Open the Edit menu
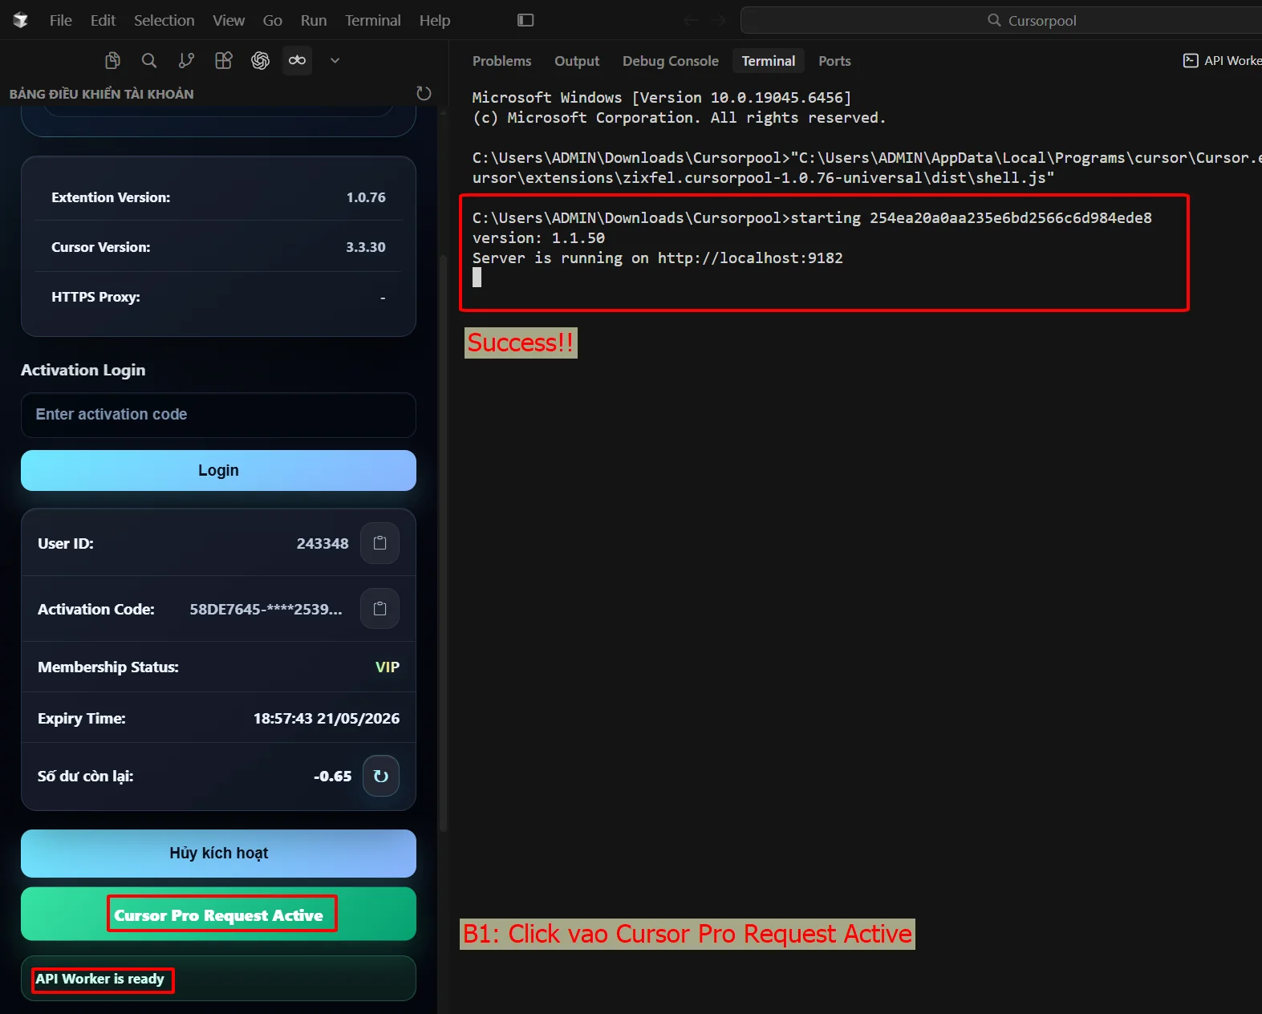Viewport: 1262px width, 1014px height. point(103,20)
